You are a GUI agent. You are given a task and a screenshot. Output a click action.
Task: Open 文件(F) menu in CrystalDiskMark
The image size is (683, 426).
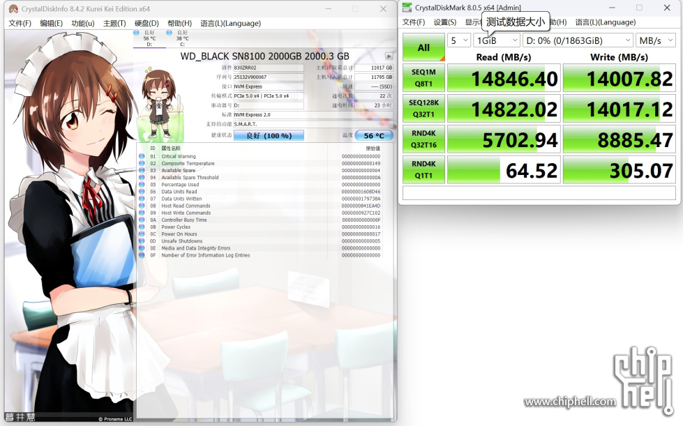(x=414, y=22)
